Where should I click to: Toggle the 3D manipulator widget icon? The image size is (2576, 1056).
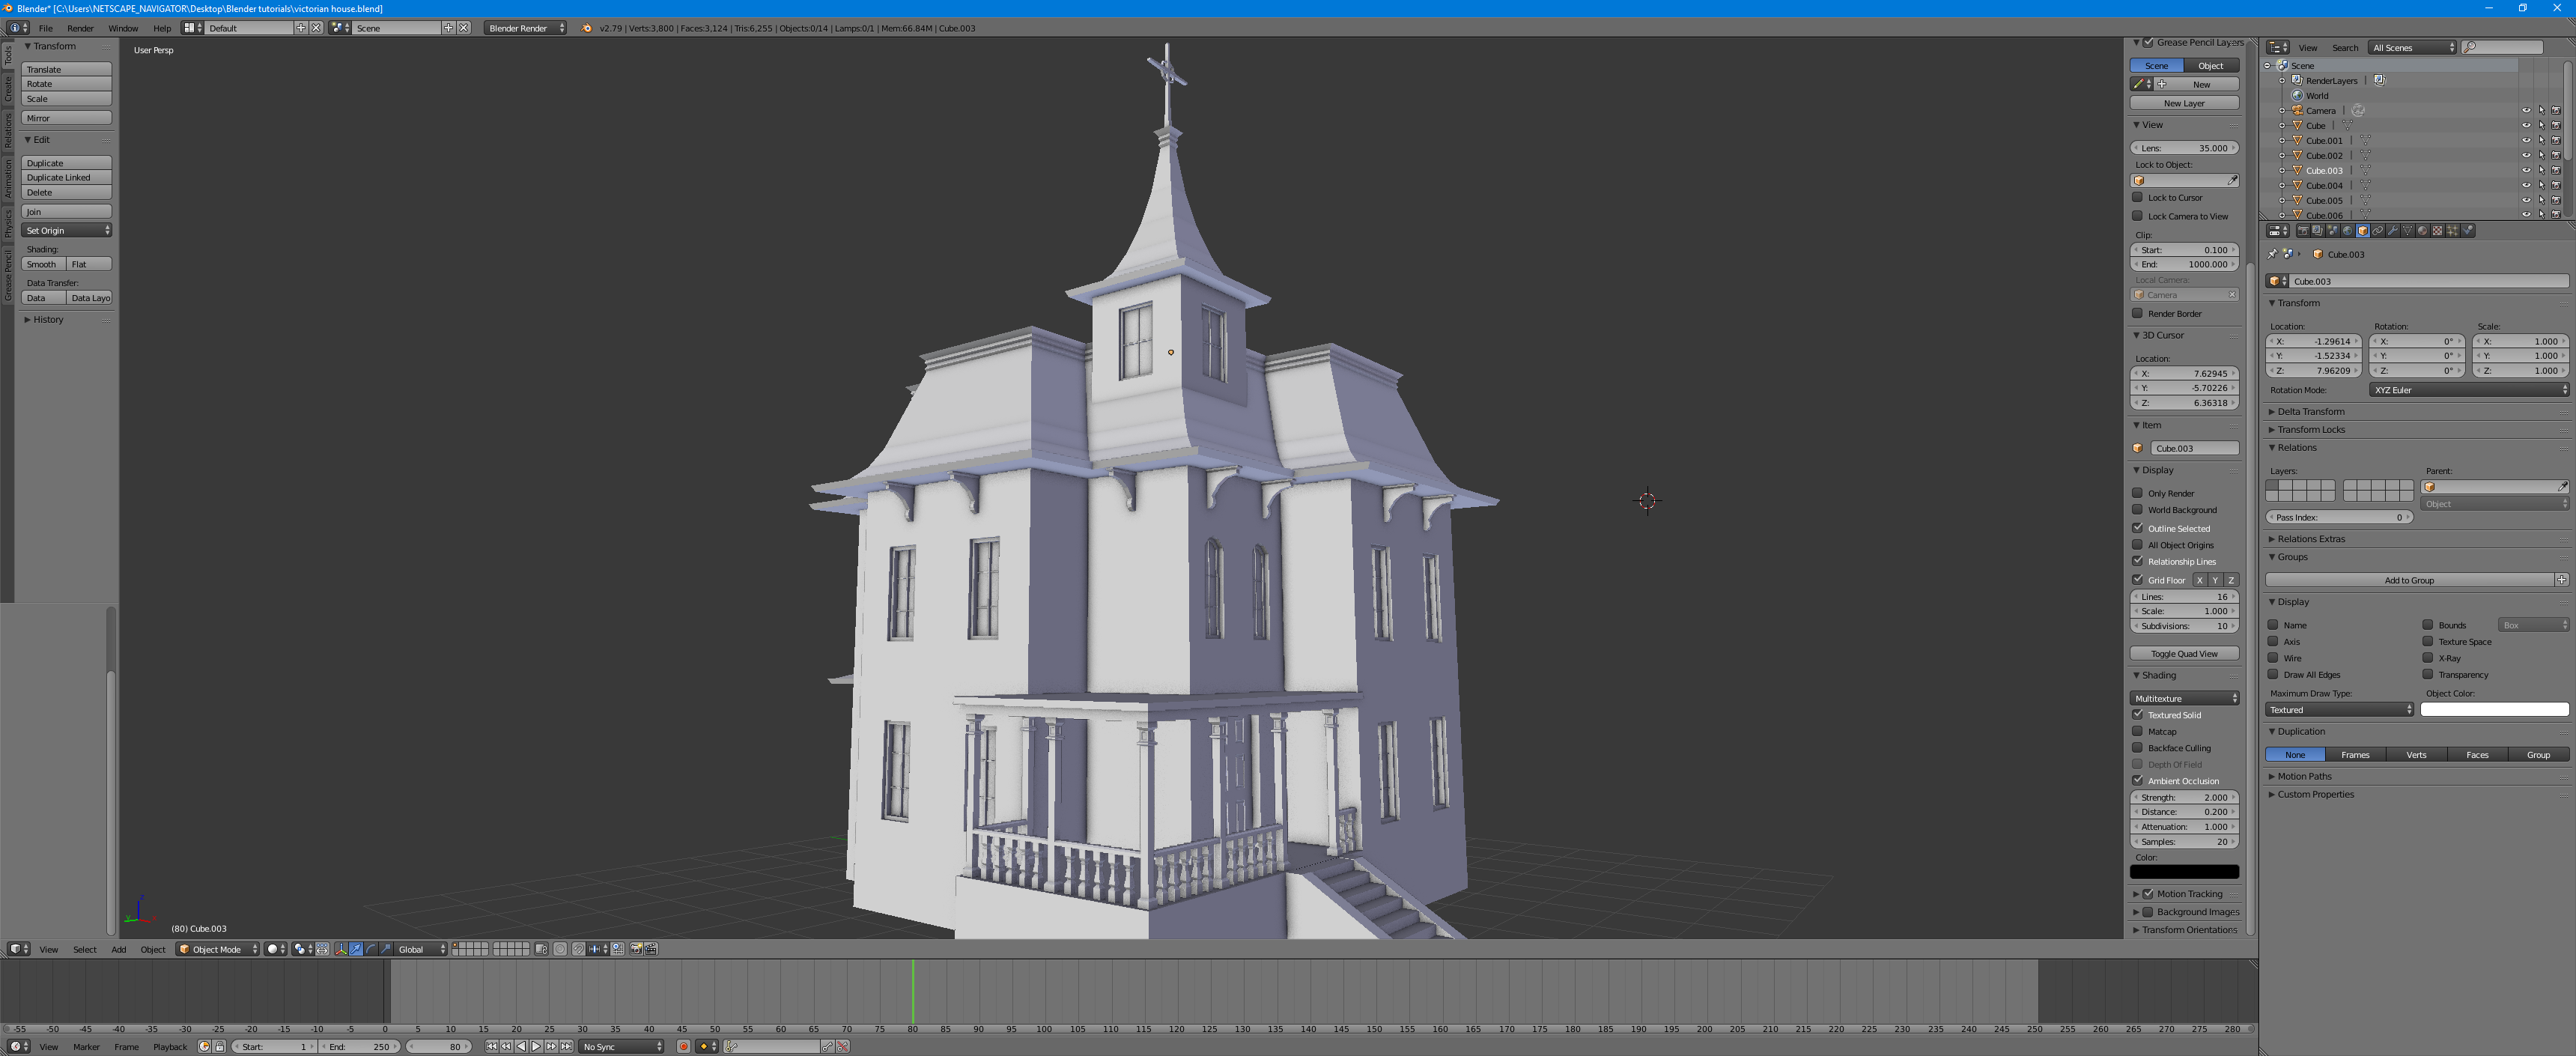point(341,949)
